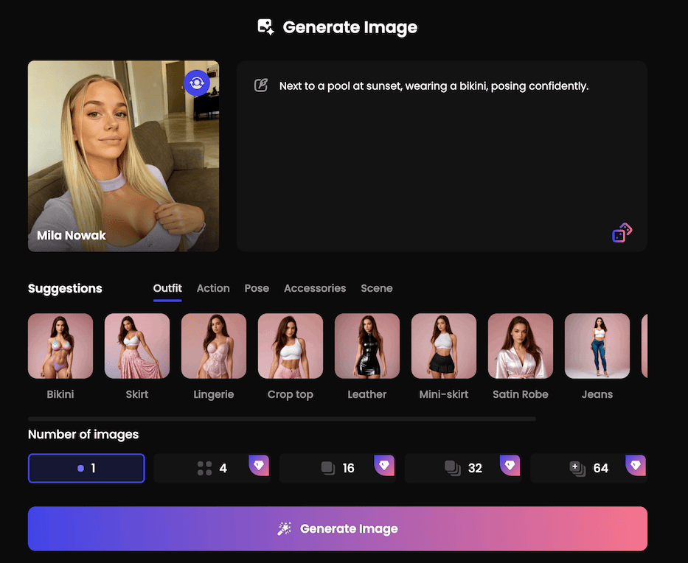Viewport: 688px width, 563px height.
Task: Select the Bikini outfit thumbnail
Action: (x=60, y=346)
